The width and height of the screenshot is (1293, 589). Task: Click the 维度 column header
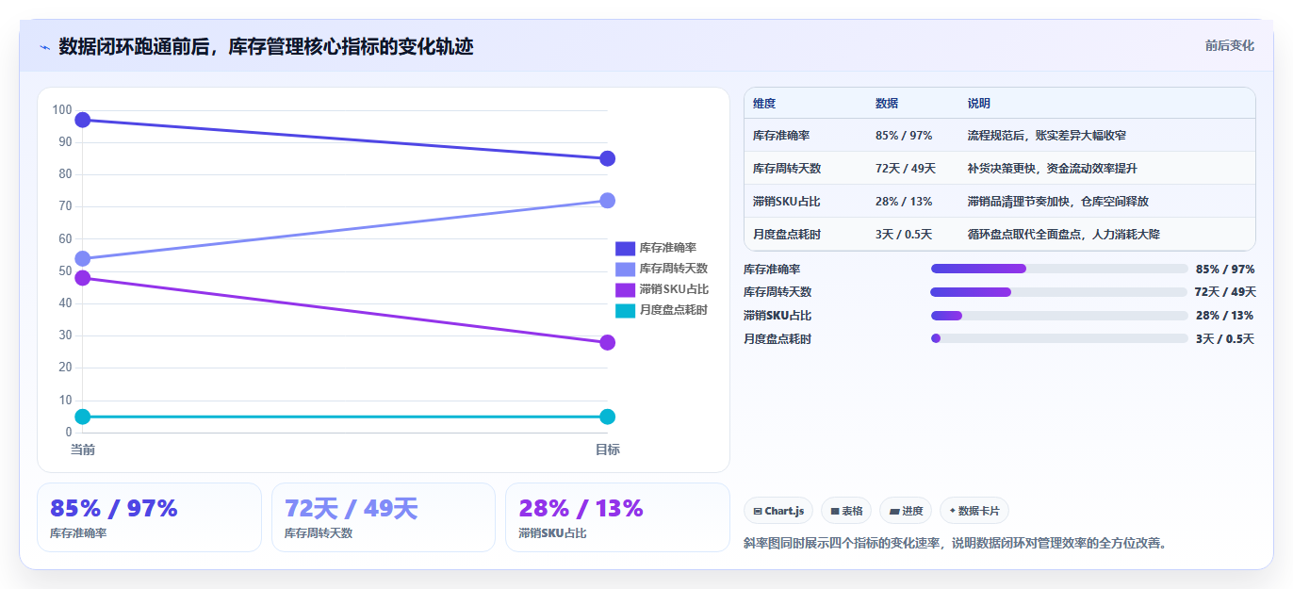tap(764, 104)
